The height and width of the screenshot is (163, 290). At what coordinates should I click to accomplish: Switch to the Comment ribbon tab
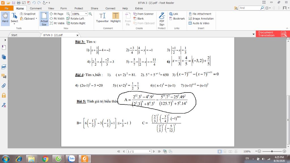coord(36,8)
